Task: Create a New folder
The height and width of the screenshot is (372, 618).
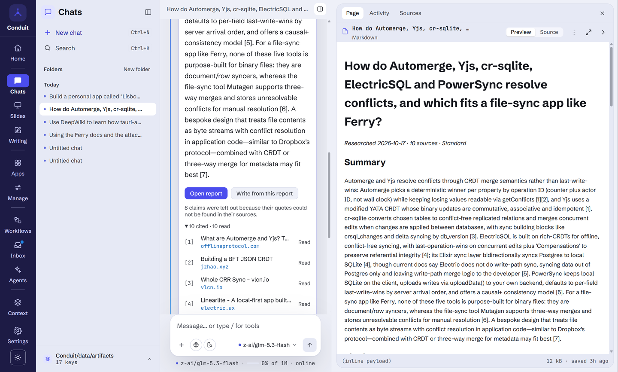Action: click(x=137, y=69)
